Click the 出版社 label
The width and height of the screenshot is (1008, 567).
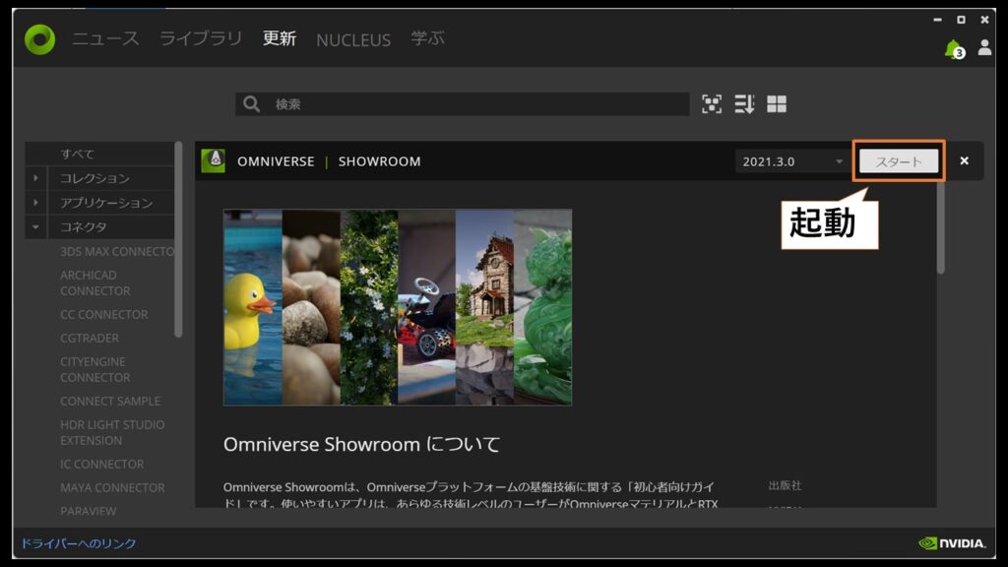click(x=785, y=485)
